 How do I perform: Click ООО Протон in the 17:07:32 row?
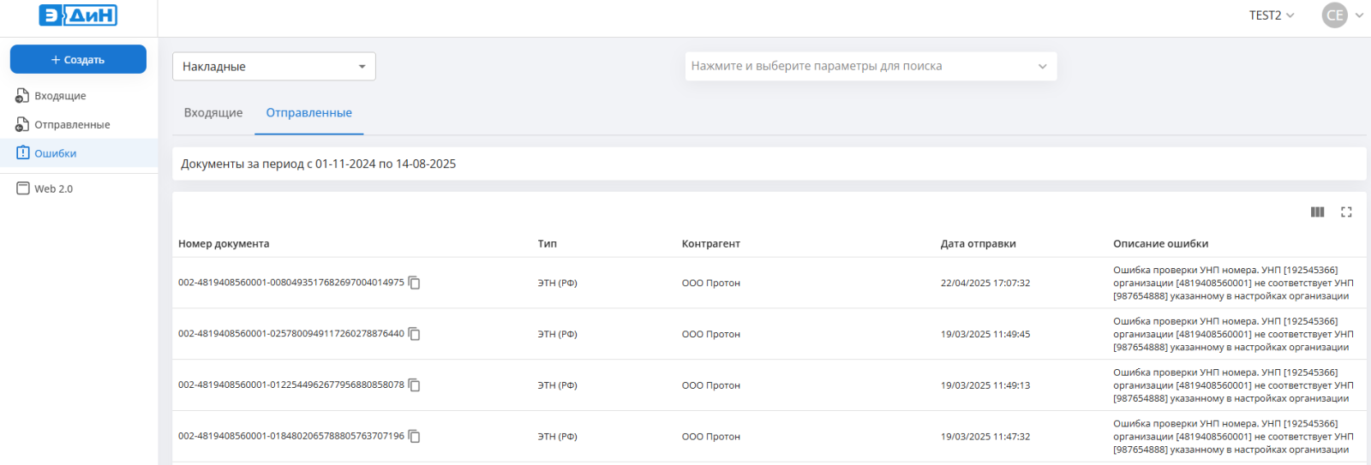pyautogui.click(x=711, y=283)
